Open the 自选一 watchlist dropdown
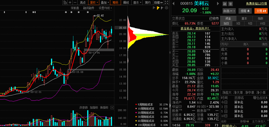Screen dimensions: 269x127 point(229,11)
